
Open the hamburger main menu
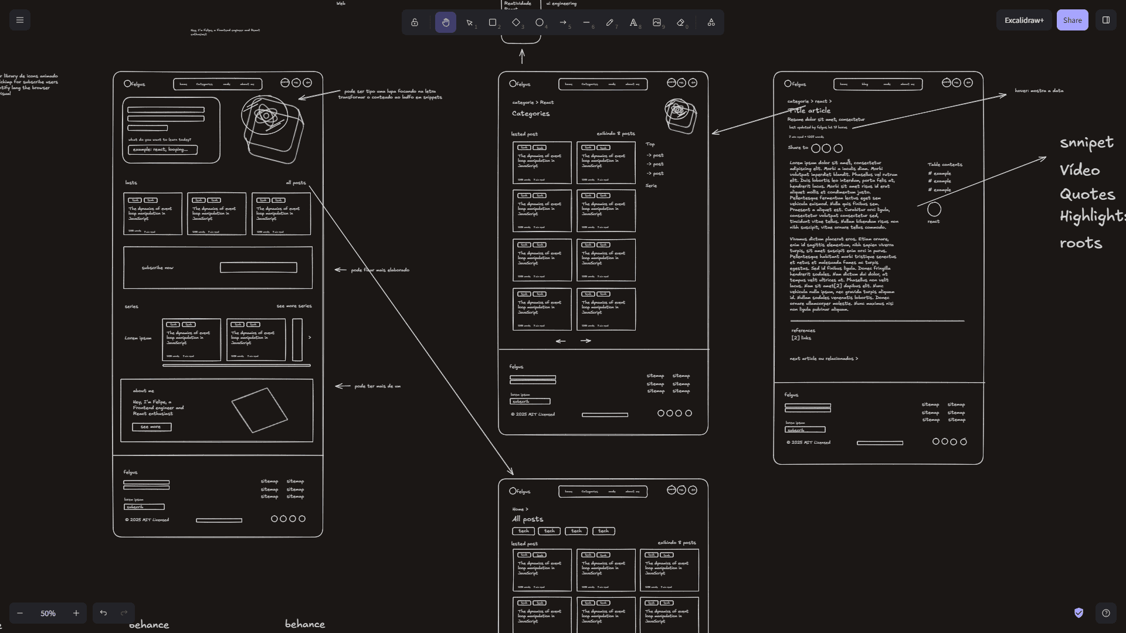[x=20, y=20]
